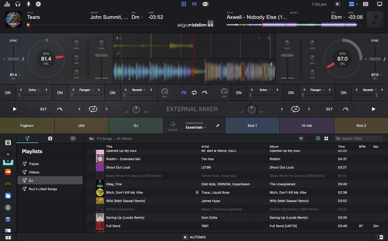Open the 81.4 tempo dropdown under left slider
Screen dimensions: 388x241
coord(15,75)
